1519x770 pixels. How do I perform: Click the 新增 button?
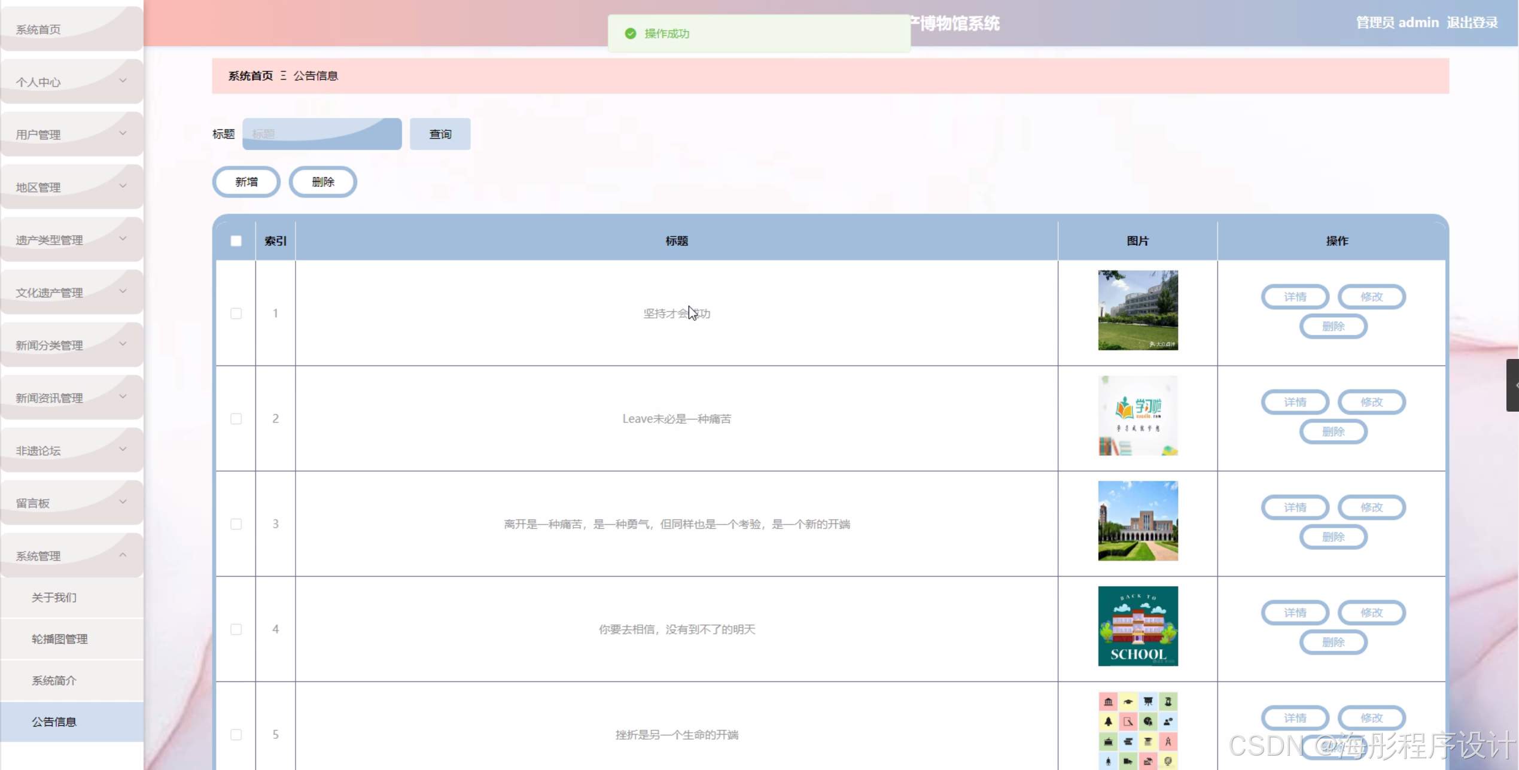pos(246,182)
